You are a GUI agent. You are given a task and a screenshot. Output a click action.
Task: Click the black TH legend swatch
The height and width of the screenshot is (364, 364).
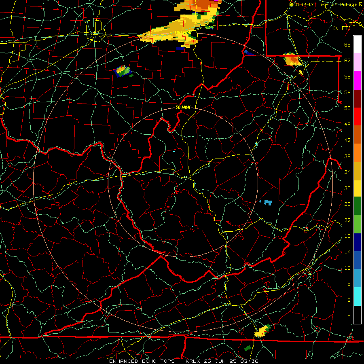pyautogui.click(x=357, y=314)
